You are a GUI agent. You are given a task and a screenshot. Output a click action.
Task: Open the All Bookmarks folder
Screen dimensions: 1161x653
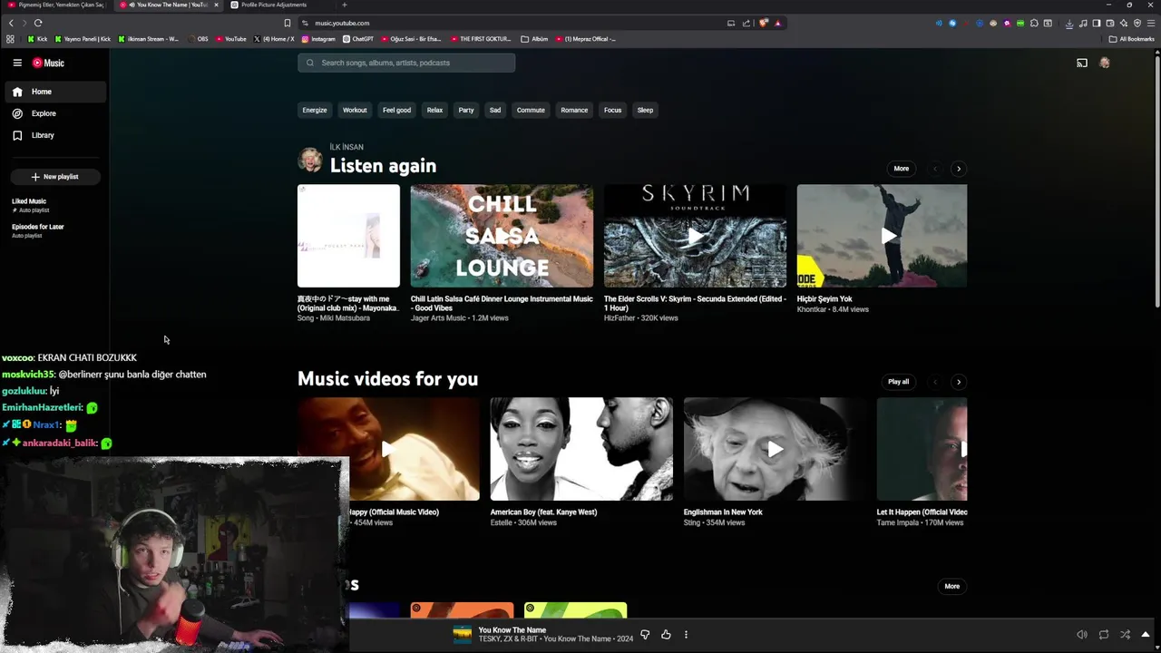[x=1132, y=39]
